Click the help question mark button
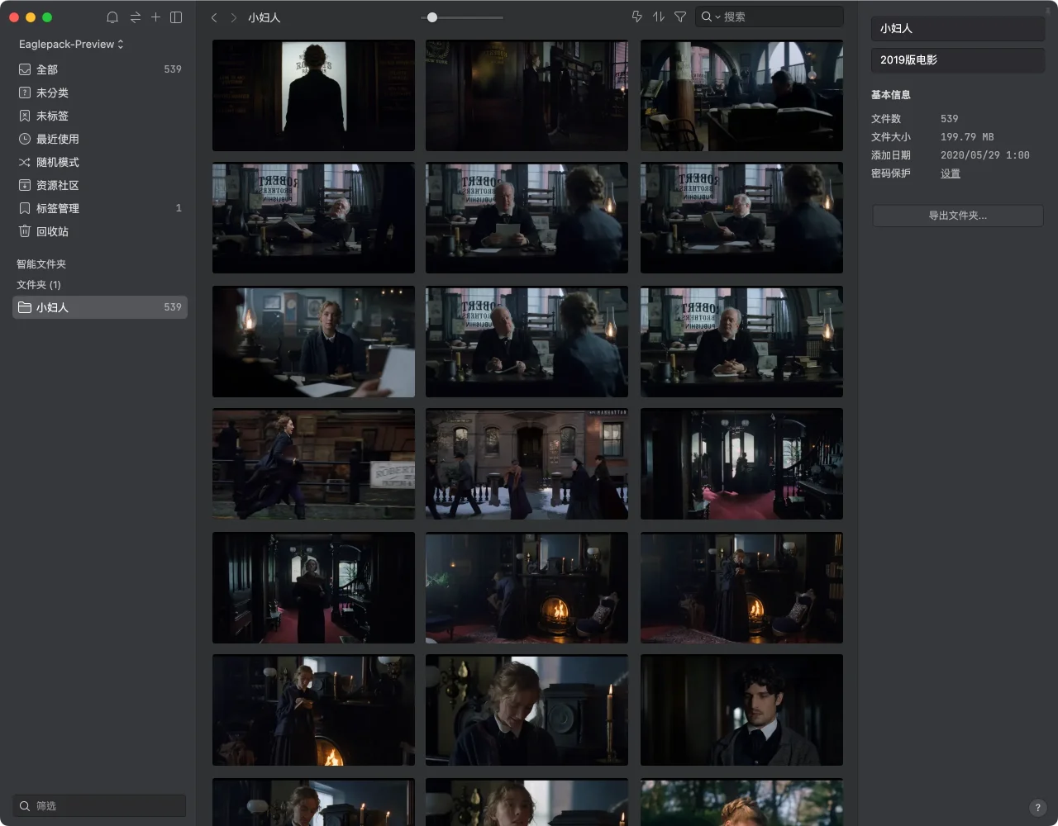1058x826 pixels. tap(1037, 808)
